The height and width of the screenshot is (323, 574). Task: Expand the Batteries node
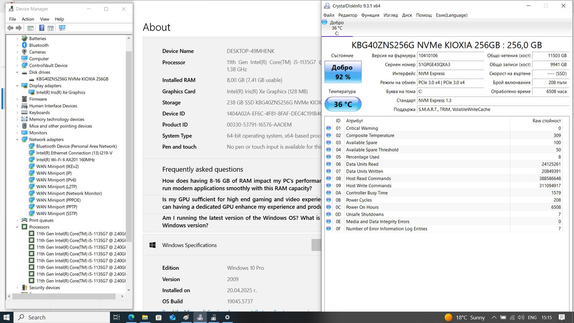click(18, 39)
